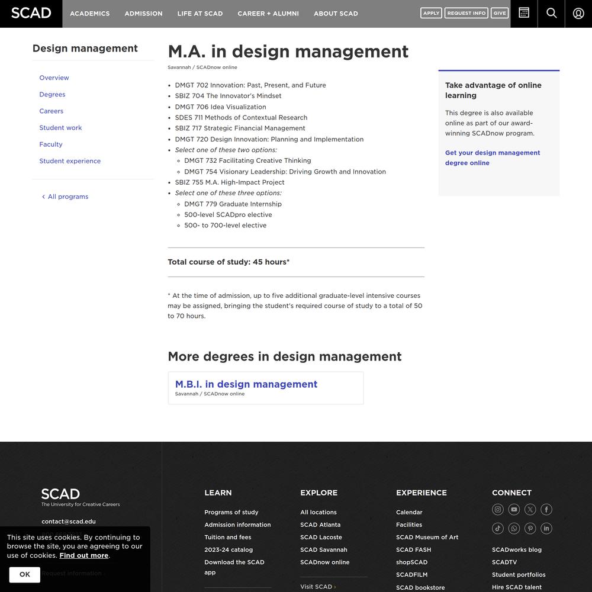Open the Admission menu
This screenshot has height=592, width=592.
pyautogui.click(x=143, y=14)
